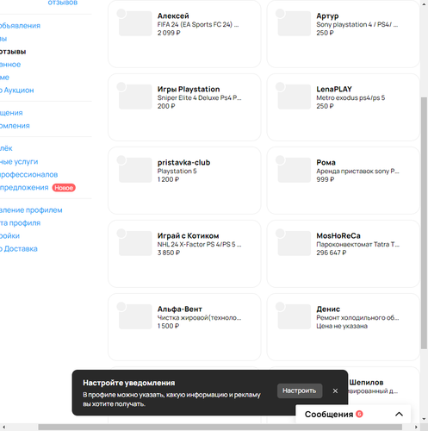The image size is (428, 431).
Task: Open Игры Playstation Sniper Elite thumbnail
Action: coord(135,97)
